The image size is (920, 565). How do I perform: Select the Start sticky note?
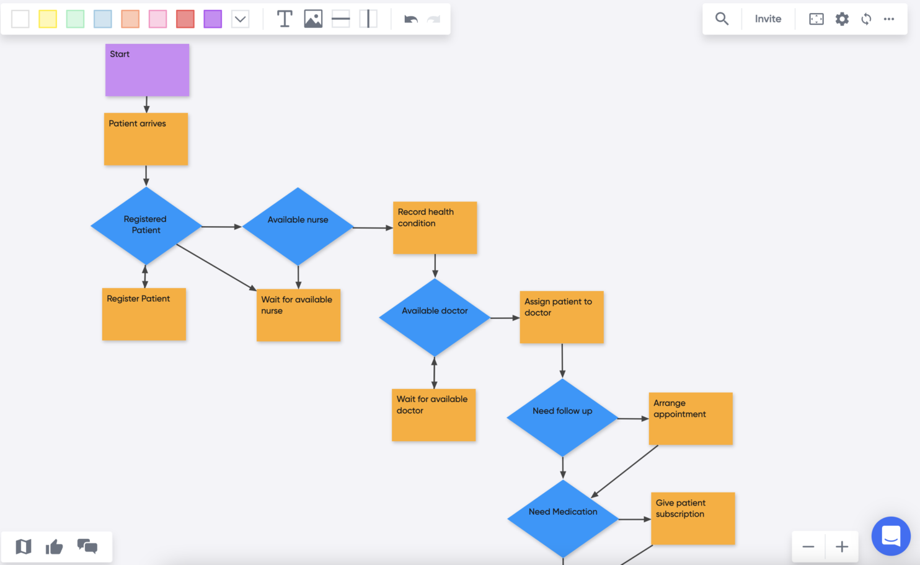tap(147, 69)
